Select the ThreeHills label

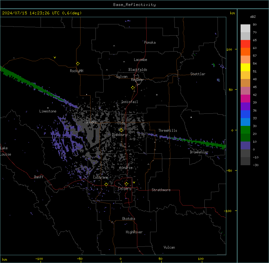point(168,131)
